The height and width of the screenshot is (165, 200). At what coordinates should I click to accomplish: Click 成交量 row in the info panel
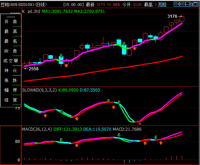pos(11,61)
